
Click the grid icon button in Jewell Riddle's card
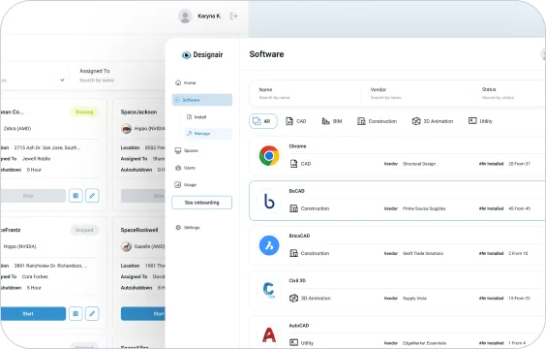tap(76, 196)
